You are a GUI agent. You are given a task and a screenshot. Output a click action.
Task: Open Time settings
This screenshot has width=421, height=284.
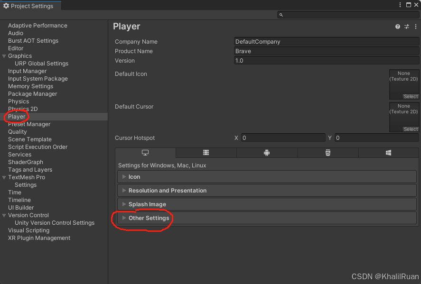(x=15, y=192)
